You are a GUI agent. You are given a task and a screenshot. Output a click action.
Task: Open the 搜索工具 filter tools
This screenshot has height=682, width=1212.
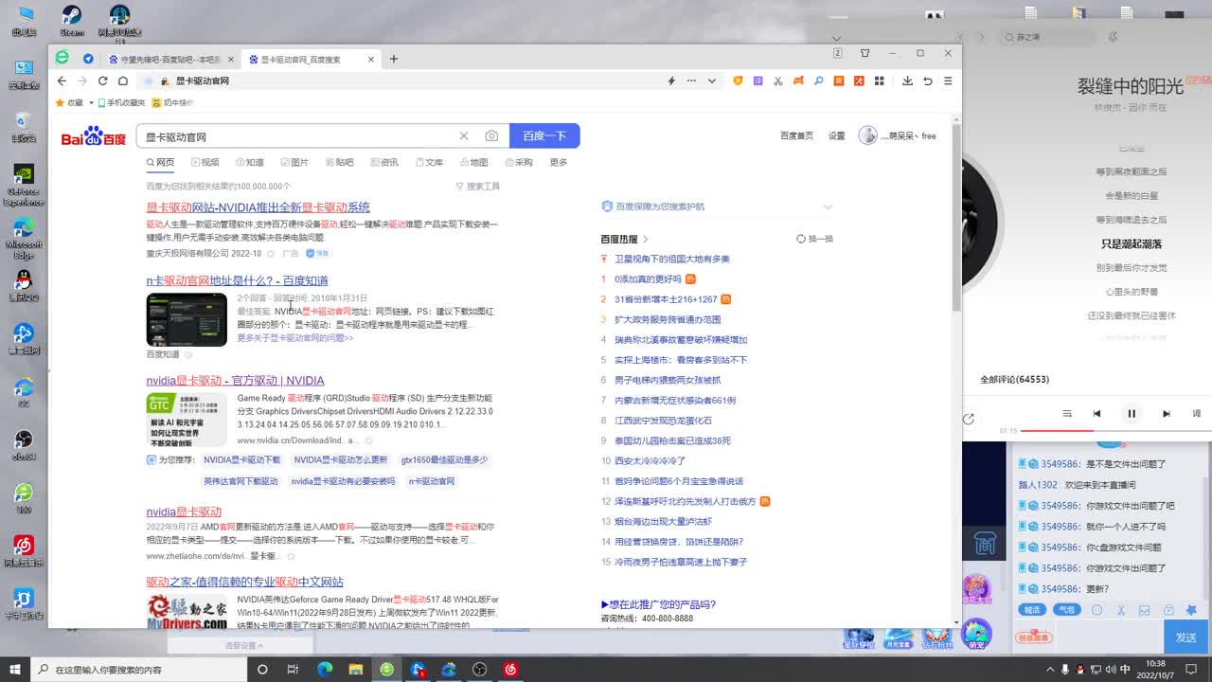click(477, 187)
